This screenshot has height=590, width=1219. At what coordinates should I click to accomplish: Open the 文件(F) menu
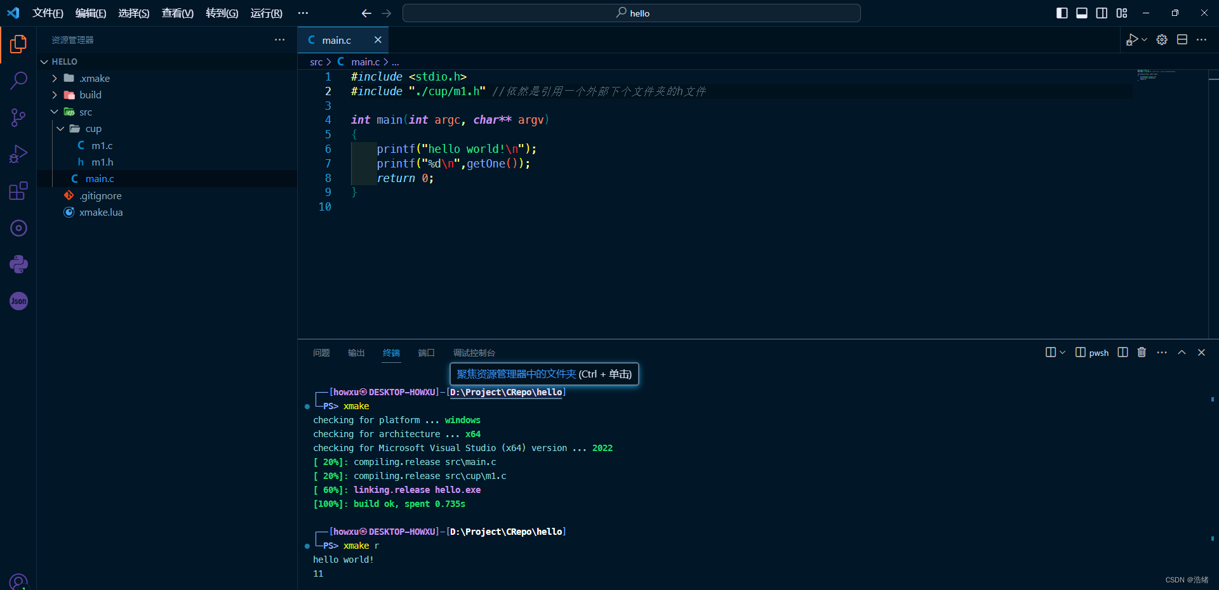click(x=48, y=13)
